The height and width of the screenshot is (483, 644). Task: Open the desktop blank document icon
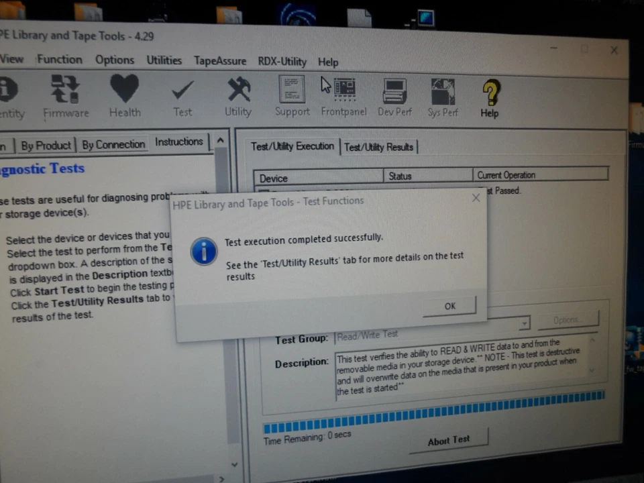tap(359, 17)
